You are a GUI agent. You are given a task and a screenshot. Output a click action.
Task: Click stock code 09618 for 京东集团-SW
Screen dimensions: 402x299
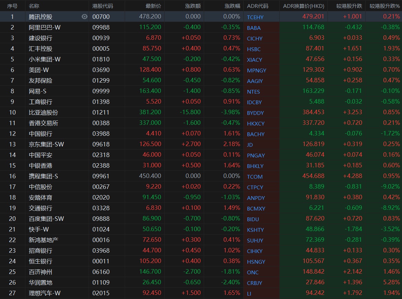point(101,144)
